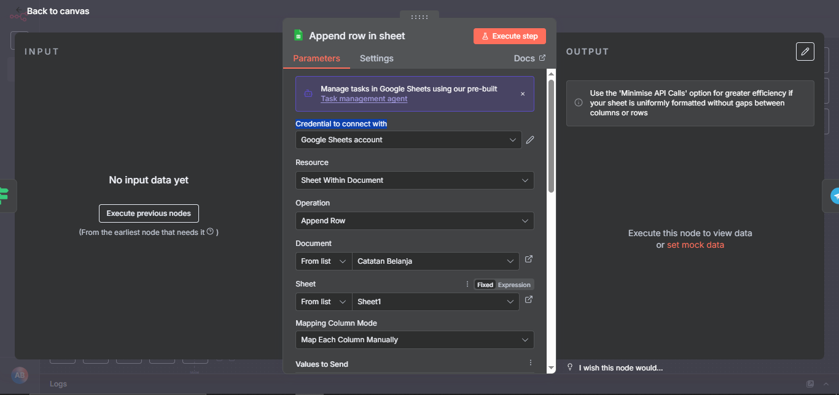Set Sheet field to Fixed mode

(x=485, y=285)
